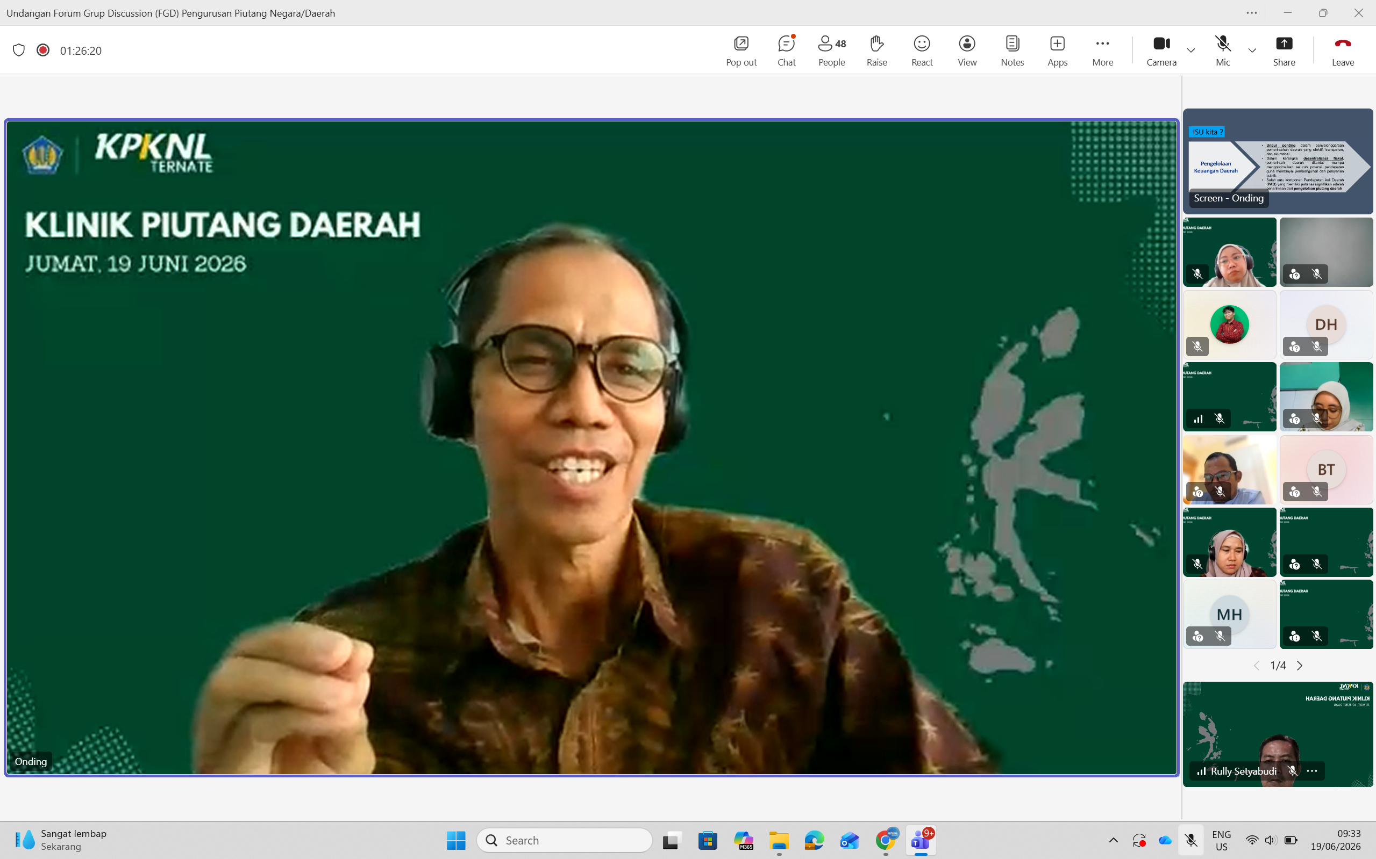
Task: Open the clock and date 09:33
Action: (1335, 840)
